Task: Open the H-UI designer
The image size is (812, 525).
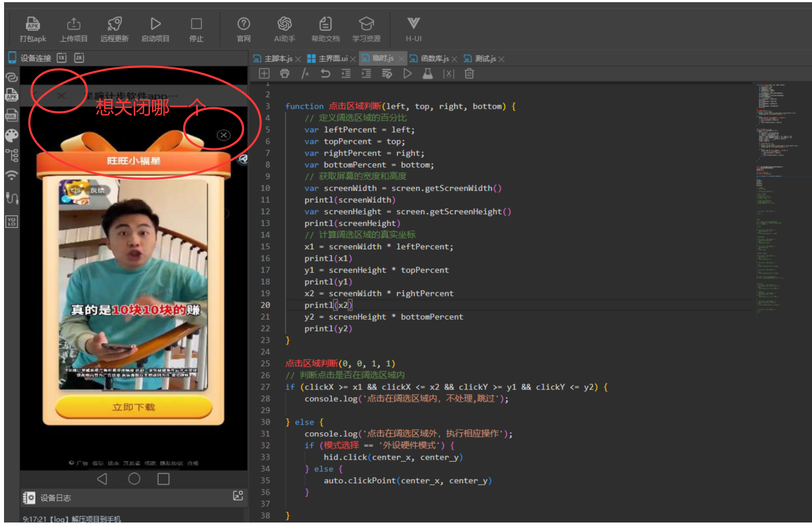Action: point(413,30)
